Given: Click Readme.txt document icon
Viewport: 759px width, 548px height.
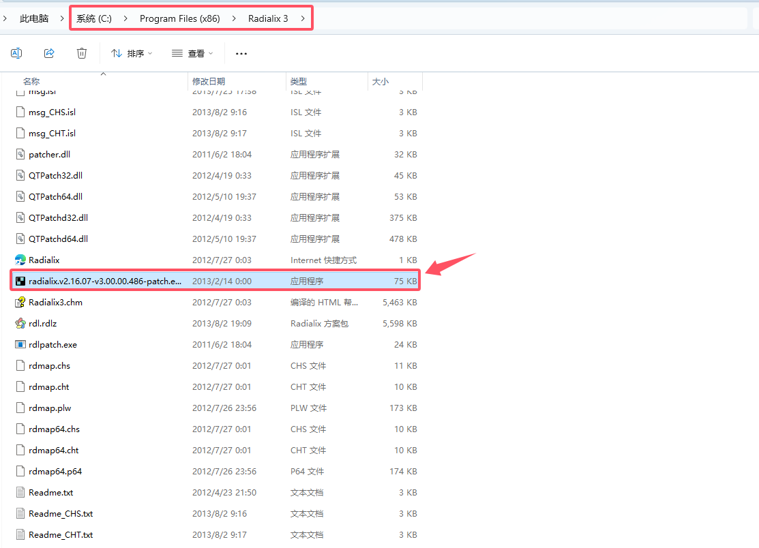Looking at the screenshot, I should tap(20, 492).
